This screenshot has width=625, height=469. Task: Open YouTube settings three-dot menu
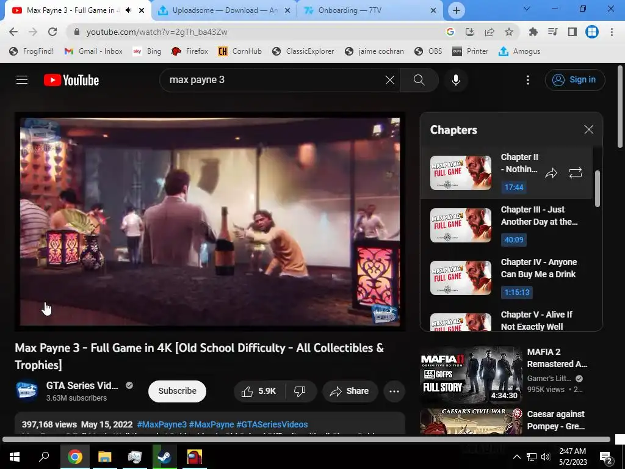528,80
